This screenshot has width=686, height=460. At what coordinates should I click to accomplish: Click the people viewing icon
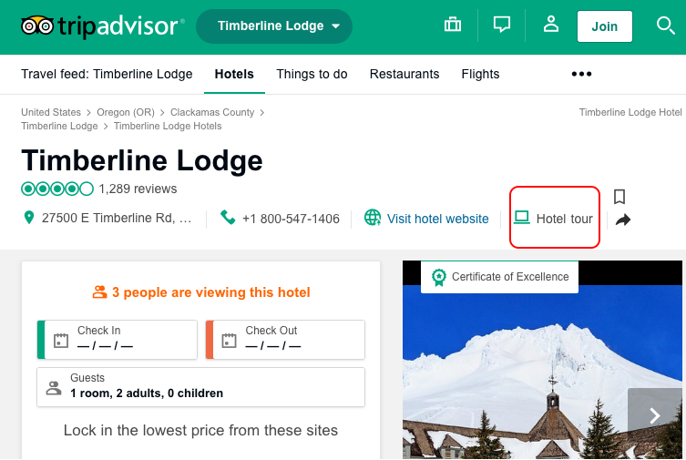pos(99,291)
